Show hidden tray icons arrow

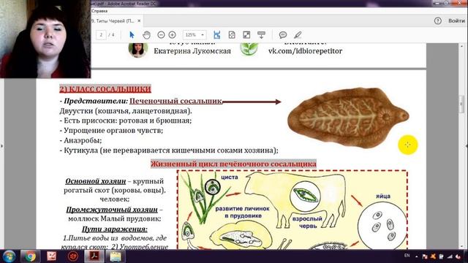point(417,256)
